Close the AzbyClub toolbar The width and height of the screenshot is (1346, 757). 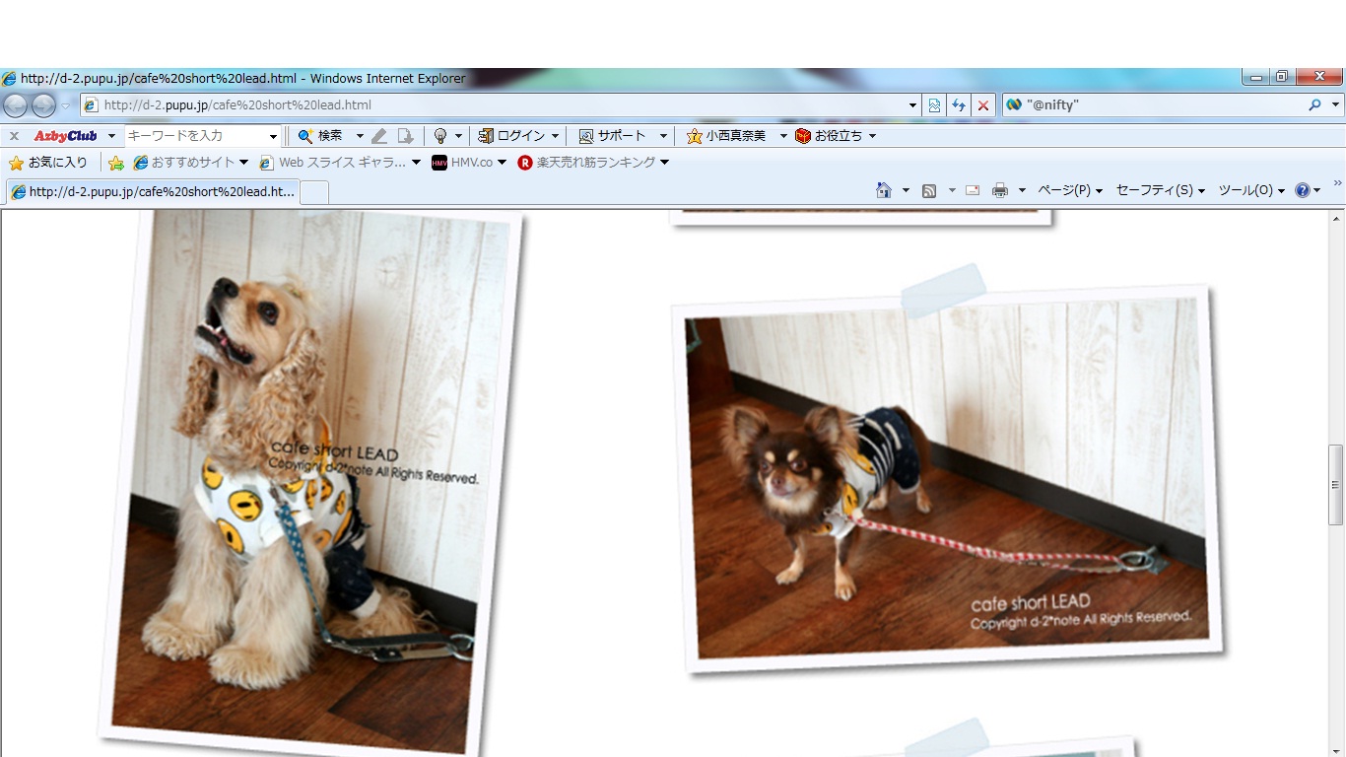pos(14,136)
